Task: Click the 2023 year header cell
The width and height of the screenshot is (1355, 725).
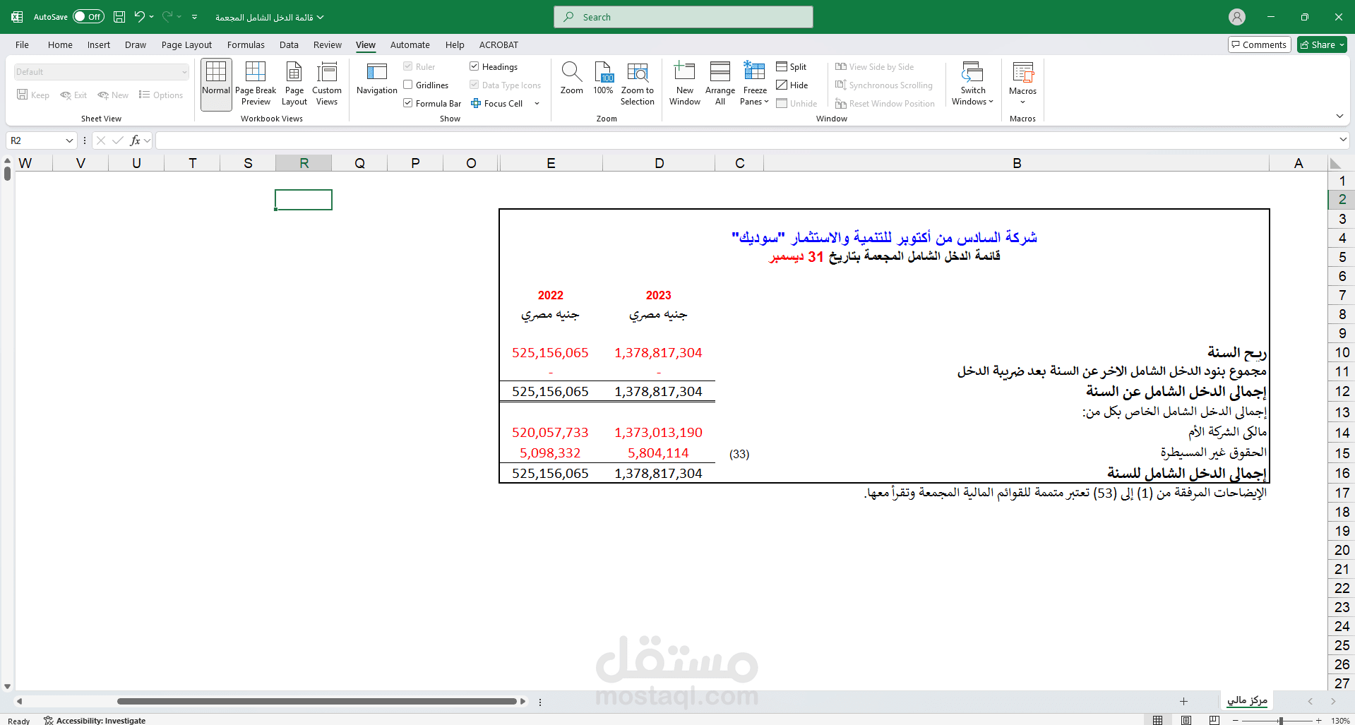Action: (658, 295)
